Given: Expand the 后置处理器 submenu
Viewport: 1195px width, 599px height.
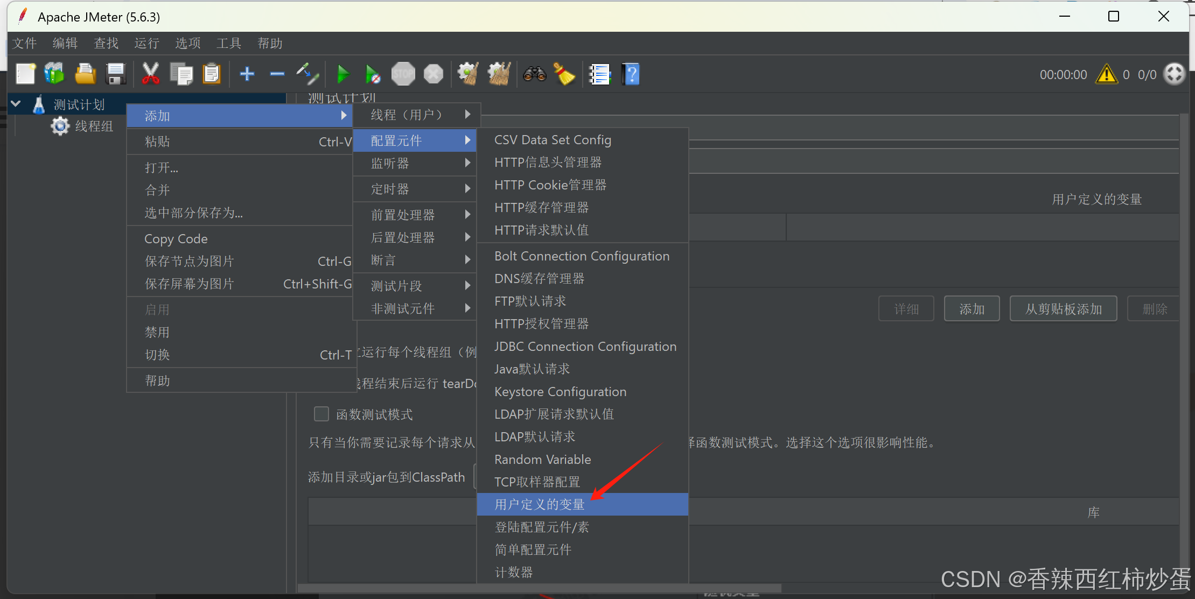Looking at the screenshot, I should click(415, 237).
